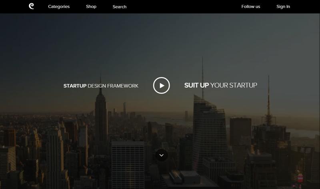The height and width of the screenshot is (189, 320).
Task: Click the SUIT UP YOUR STARTUP tagline
Action: pyautogui.click(x=221, y=85)
